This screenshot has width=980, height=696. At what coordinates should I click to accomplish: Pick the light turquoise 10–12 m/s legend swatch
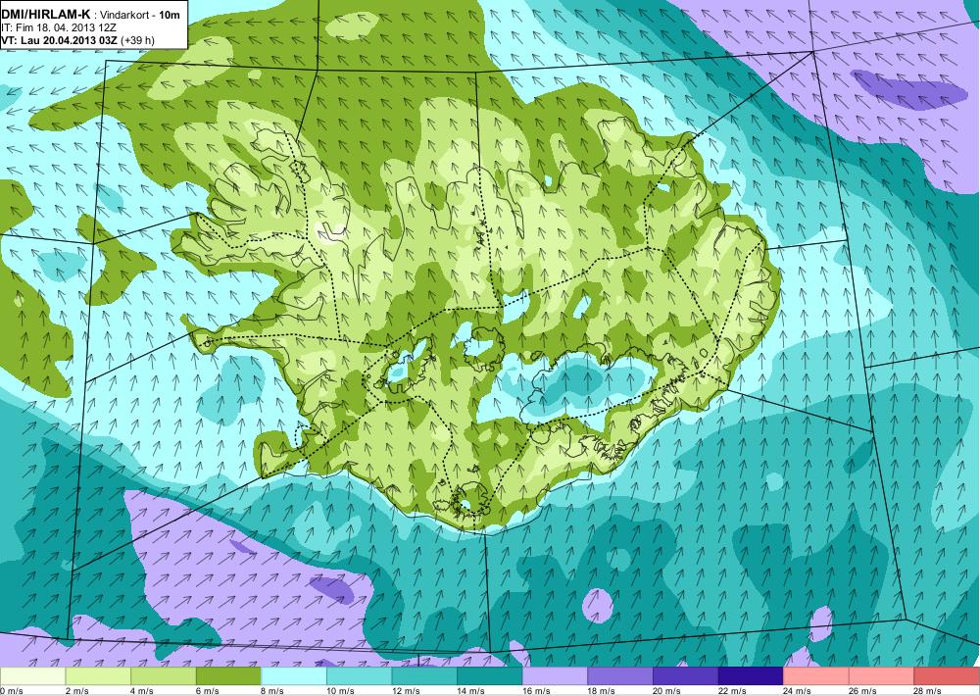pyautogui.click(x=359, y=676)
